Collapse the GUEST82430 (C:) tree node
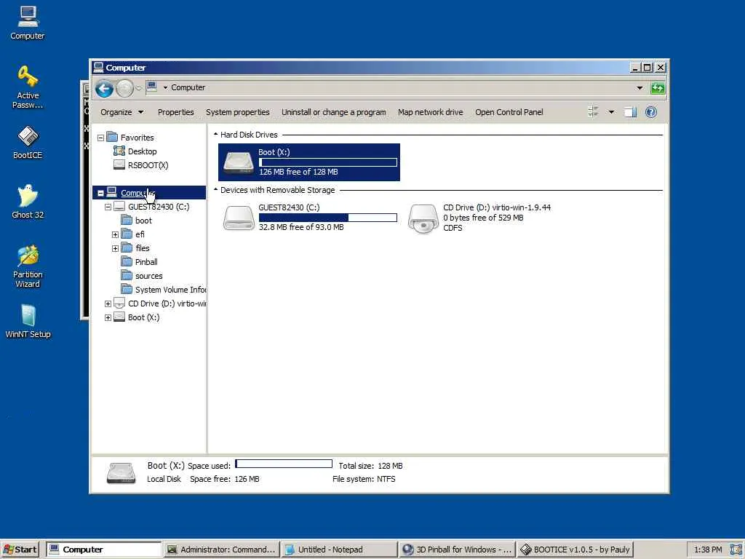This screenshot has height=559, width=745. tap(108, 207)
